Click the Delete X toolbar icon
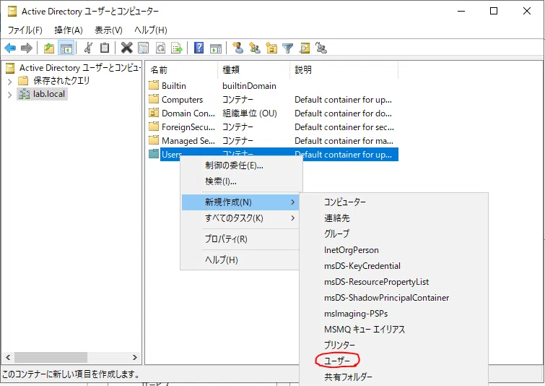The width and height of the screenshot is (545, 386). [127, 48]
